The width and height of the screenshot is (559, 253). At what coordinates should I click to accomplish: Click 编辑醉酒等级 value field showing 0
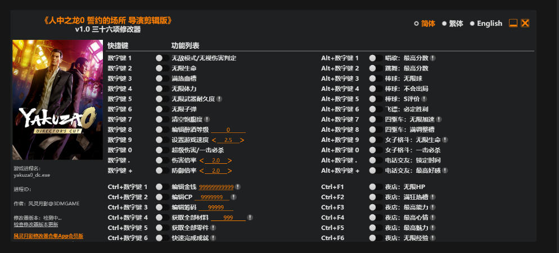tap(228, 130)
